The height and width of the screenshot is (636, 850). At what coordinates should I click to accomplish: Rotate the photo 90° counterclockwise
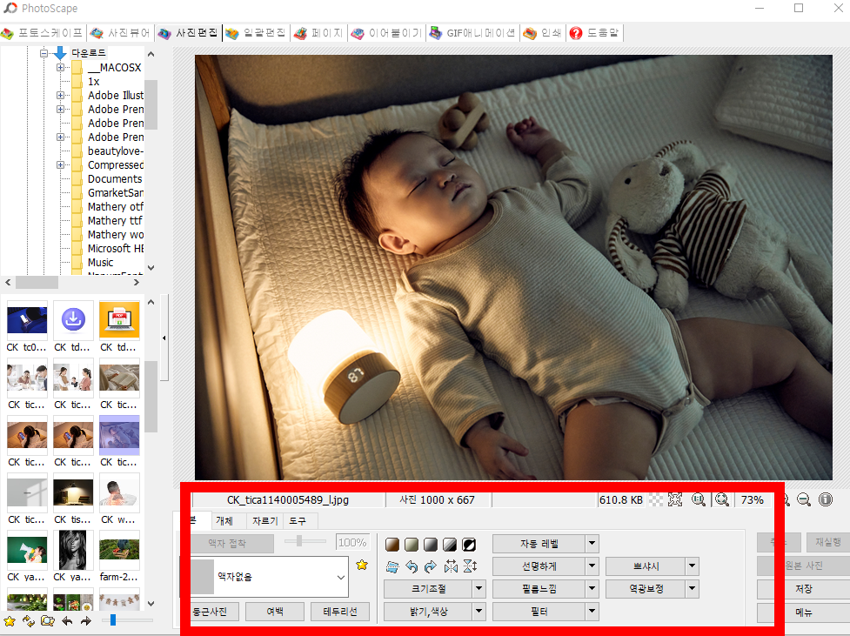pyautogui.click(x=412, y=567)
